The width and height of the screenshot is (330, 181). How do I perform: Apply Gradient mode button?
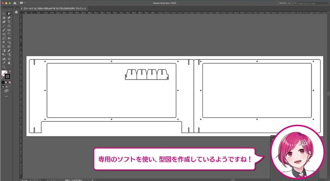point(6,82)
